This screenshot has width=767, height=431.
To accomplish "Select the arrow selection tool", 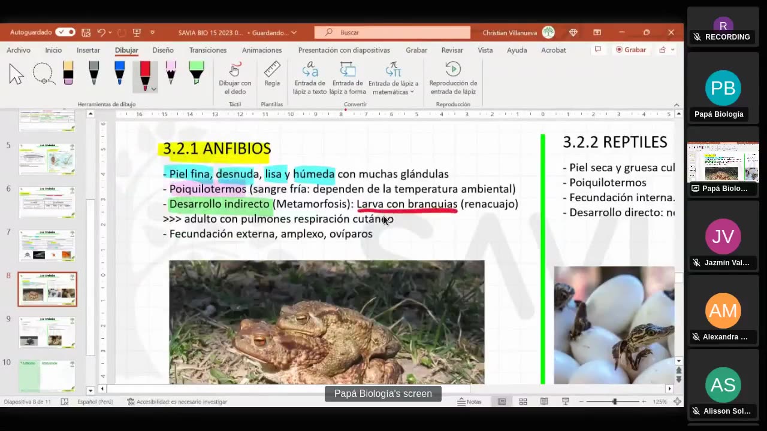I will coord(17,74).
